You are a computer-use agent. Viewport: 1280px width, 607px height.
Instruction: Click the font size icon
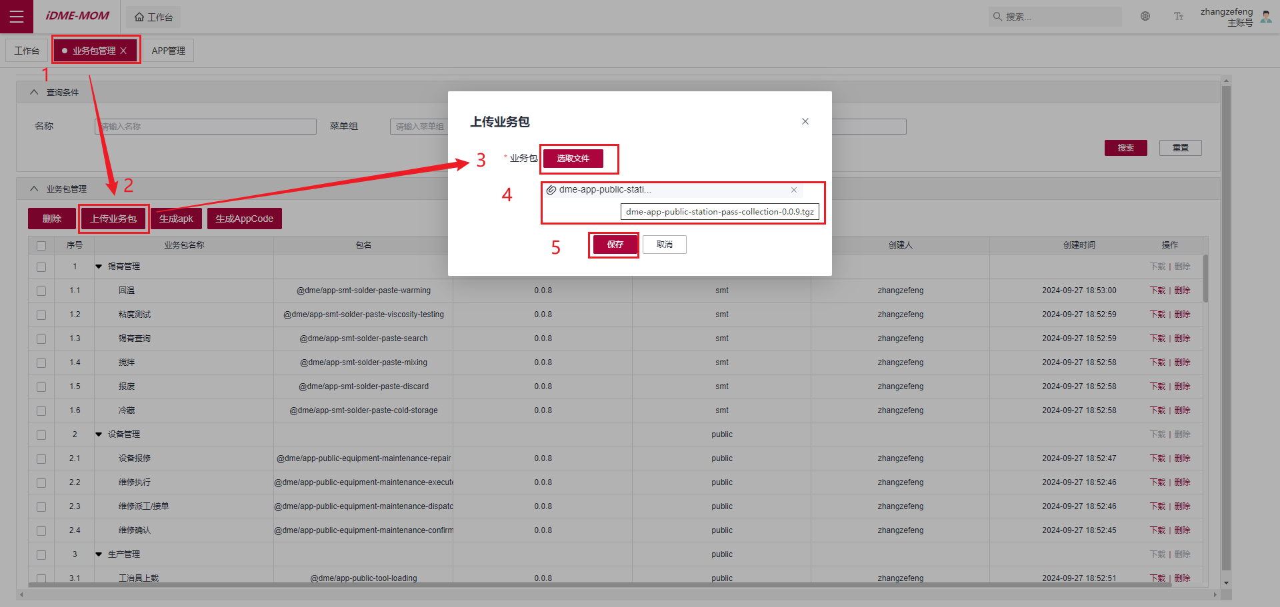click(1179, 17)
